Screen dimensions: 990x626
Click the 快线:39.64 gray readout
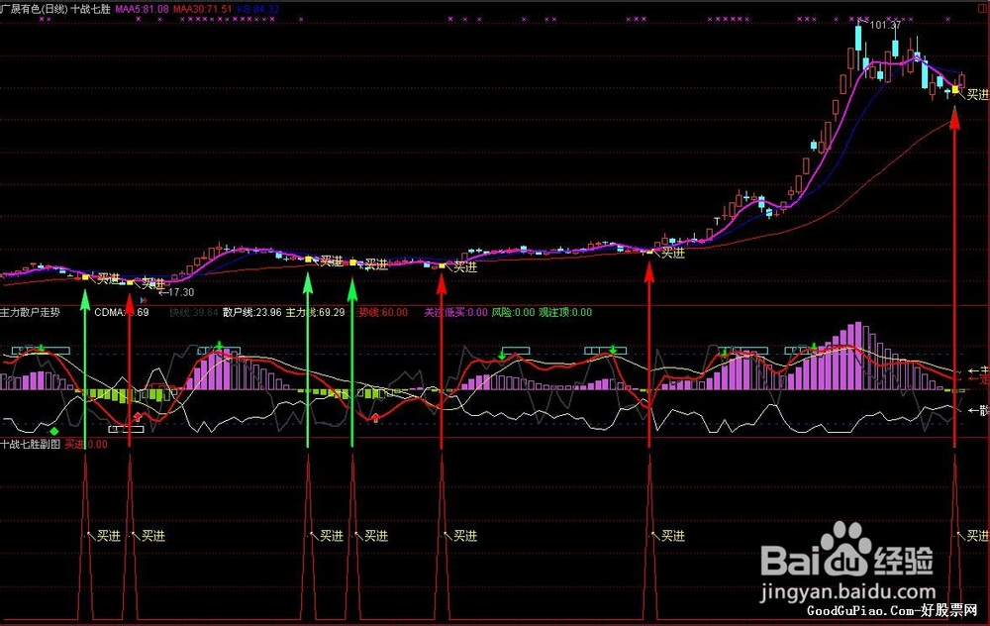point(193,312)
